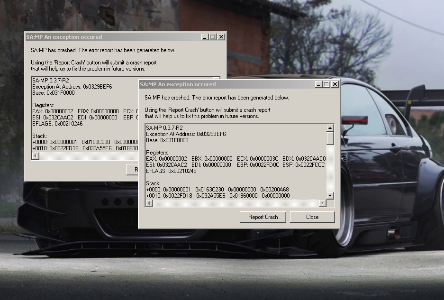Viewport: 444px width, 300px height.
Task: Maximize the front SA:MP exception window
Action: [326, 84]
